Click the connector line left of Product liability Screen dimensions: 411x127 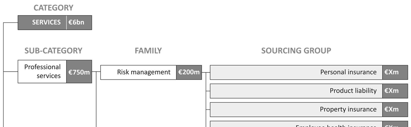208,91
